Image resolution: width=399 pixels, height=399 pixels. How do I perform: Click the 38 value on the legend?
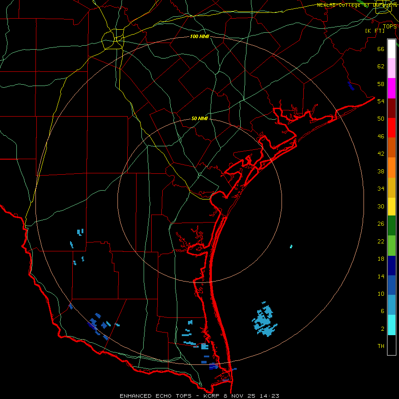[x=381, y=171]
